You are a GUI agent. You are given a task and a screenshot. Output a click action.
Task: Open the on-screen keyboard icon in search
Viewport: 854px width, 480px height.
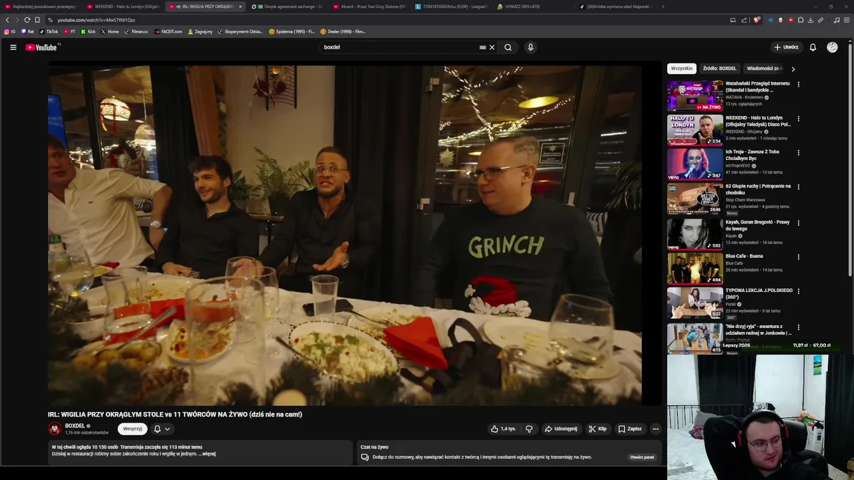482,47
